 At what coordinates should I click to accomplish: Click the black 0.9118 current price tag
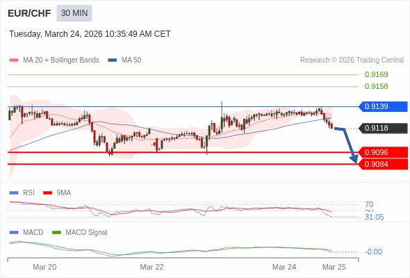tap(383, 128)
